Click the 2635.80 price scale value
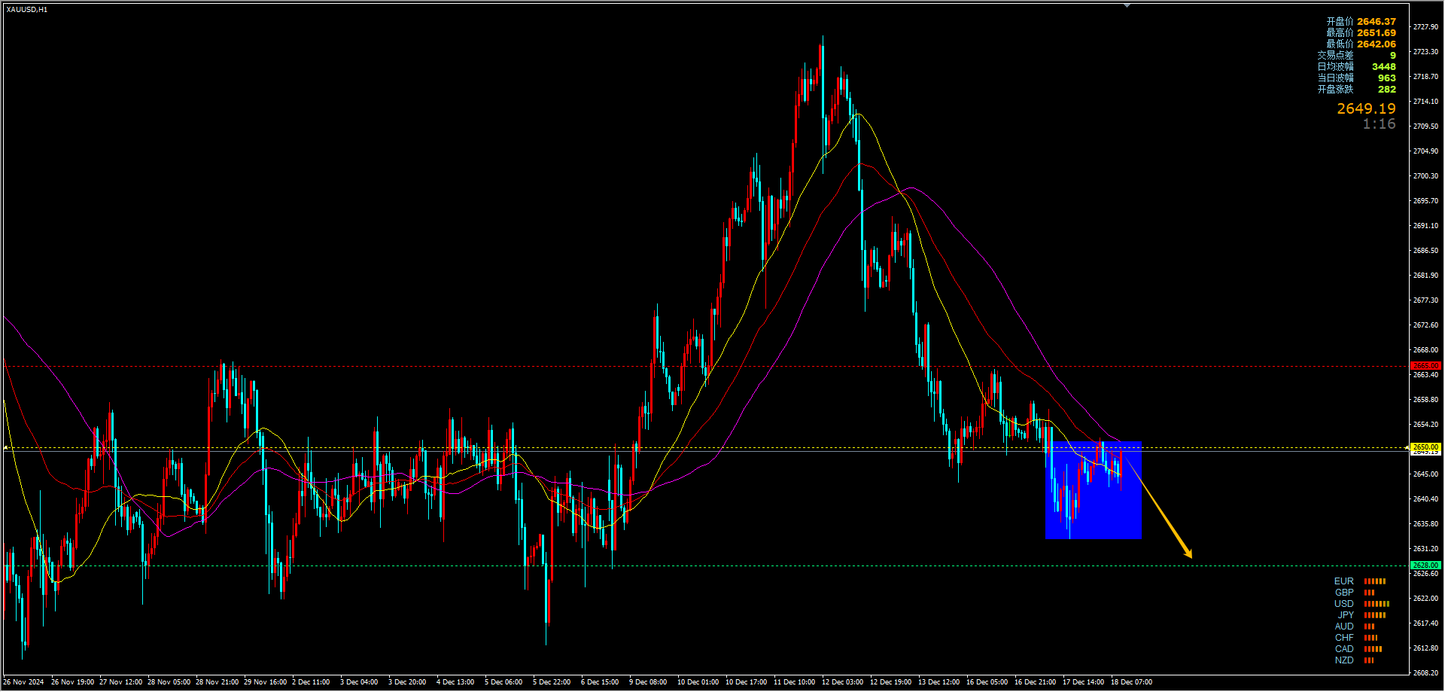This screenshot has height=692, width=1445. 1425,524
